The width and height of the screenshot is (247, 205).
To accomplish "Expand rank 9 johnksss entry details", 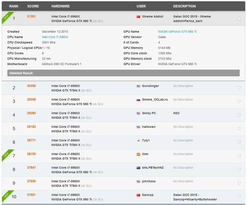I will 239,183.
